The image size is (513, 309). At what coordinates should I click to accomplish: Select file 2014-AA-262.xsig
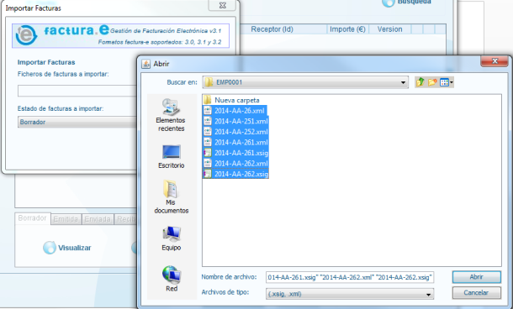(235, 174)
